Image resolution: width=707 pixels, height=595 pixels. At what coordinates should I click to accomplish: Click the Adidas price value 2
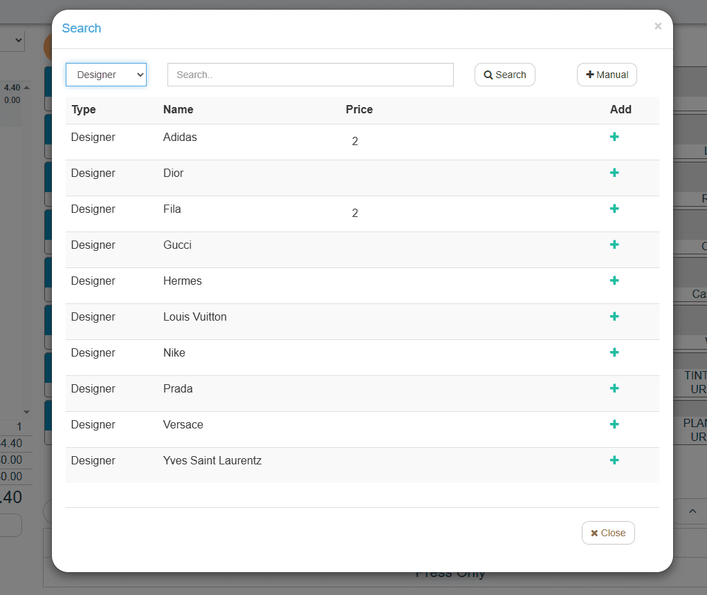(355, 142)
